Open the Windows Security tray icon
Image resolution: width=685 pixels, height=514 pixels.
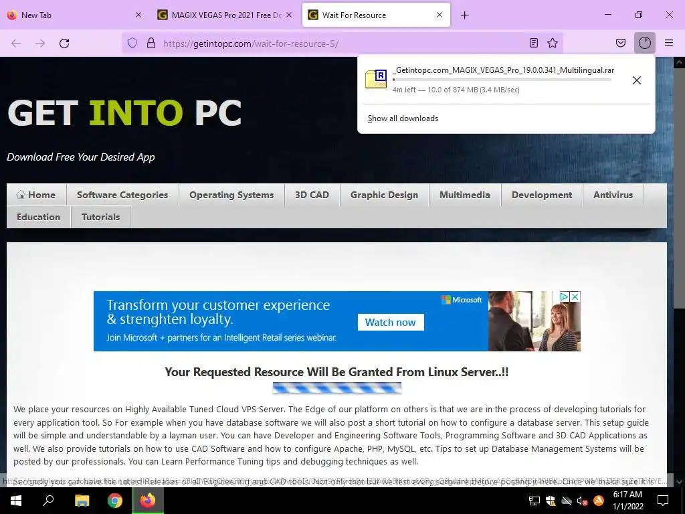[x=551, y=501]
